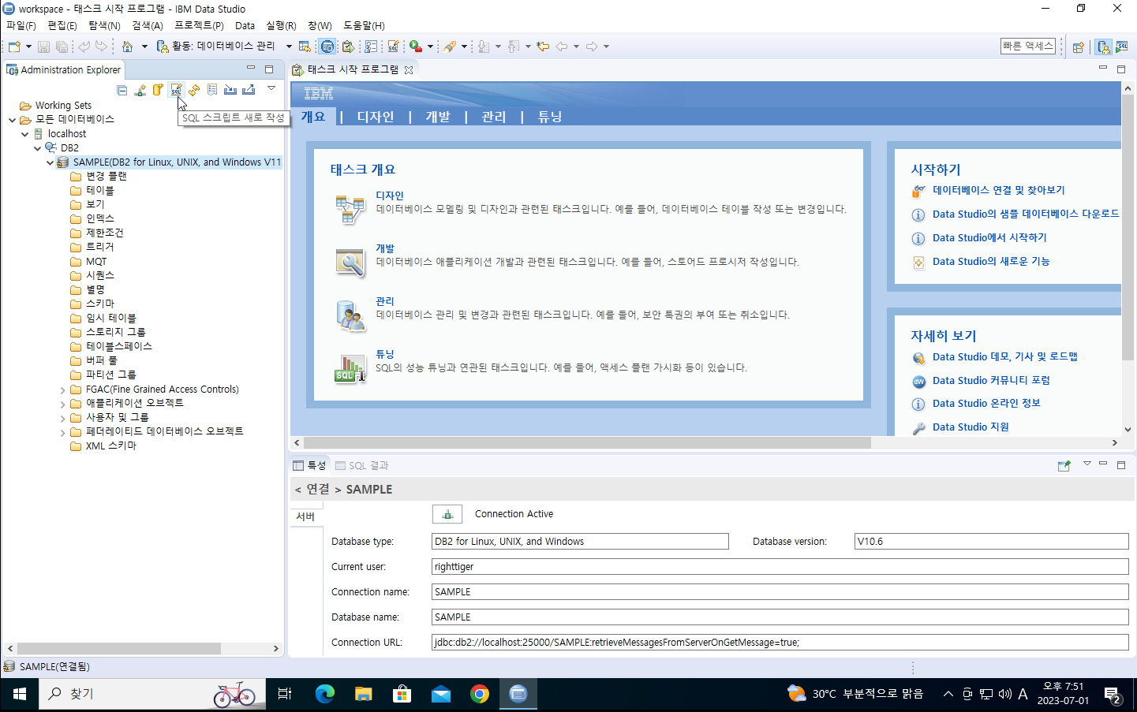Image resolution: width=1137 pixels, height=712 pixels.
Task: Click the SQL 스크립트 새로 작성 icon
Action: click(x=176, y=90)
